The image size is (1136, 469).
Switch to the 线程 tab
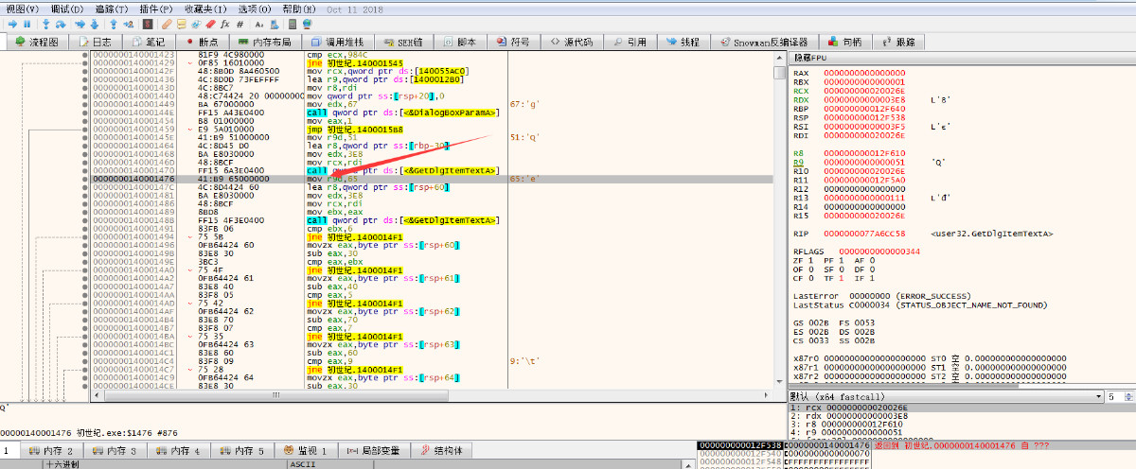(x=683, y=42)
